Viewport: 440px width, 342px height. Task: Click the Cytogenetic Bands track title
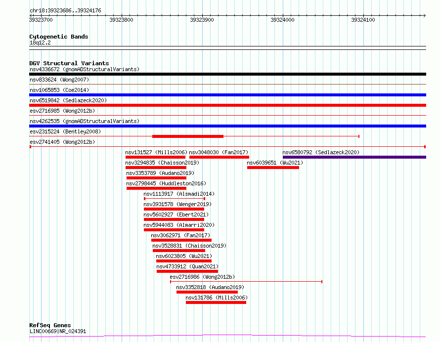59,37
